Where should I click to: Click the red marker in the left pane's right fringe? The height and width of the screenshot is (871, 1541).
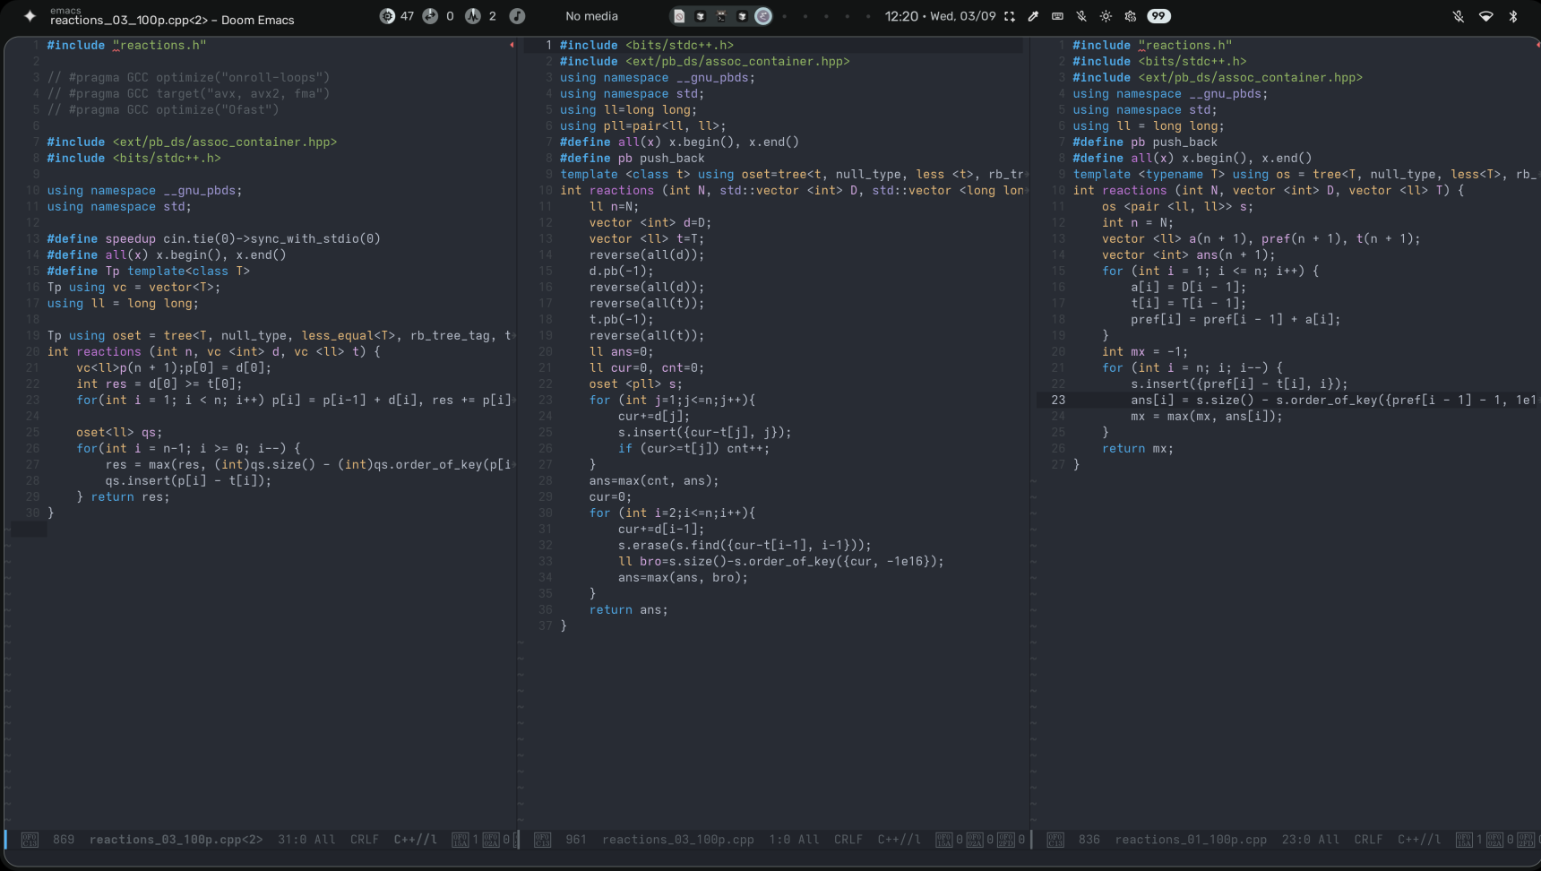512,45
